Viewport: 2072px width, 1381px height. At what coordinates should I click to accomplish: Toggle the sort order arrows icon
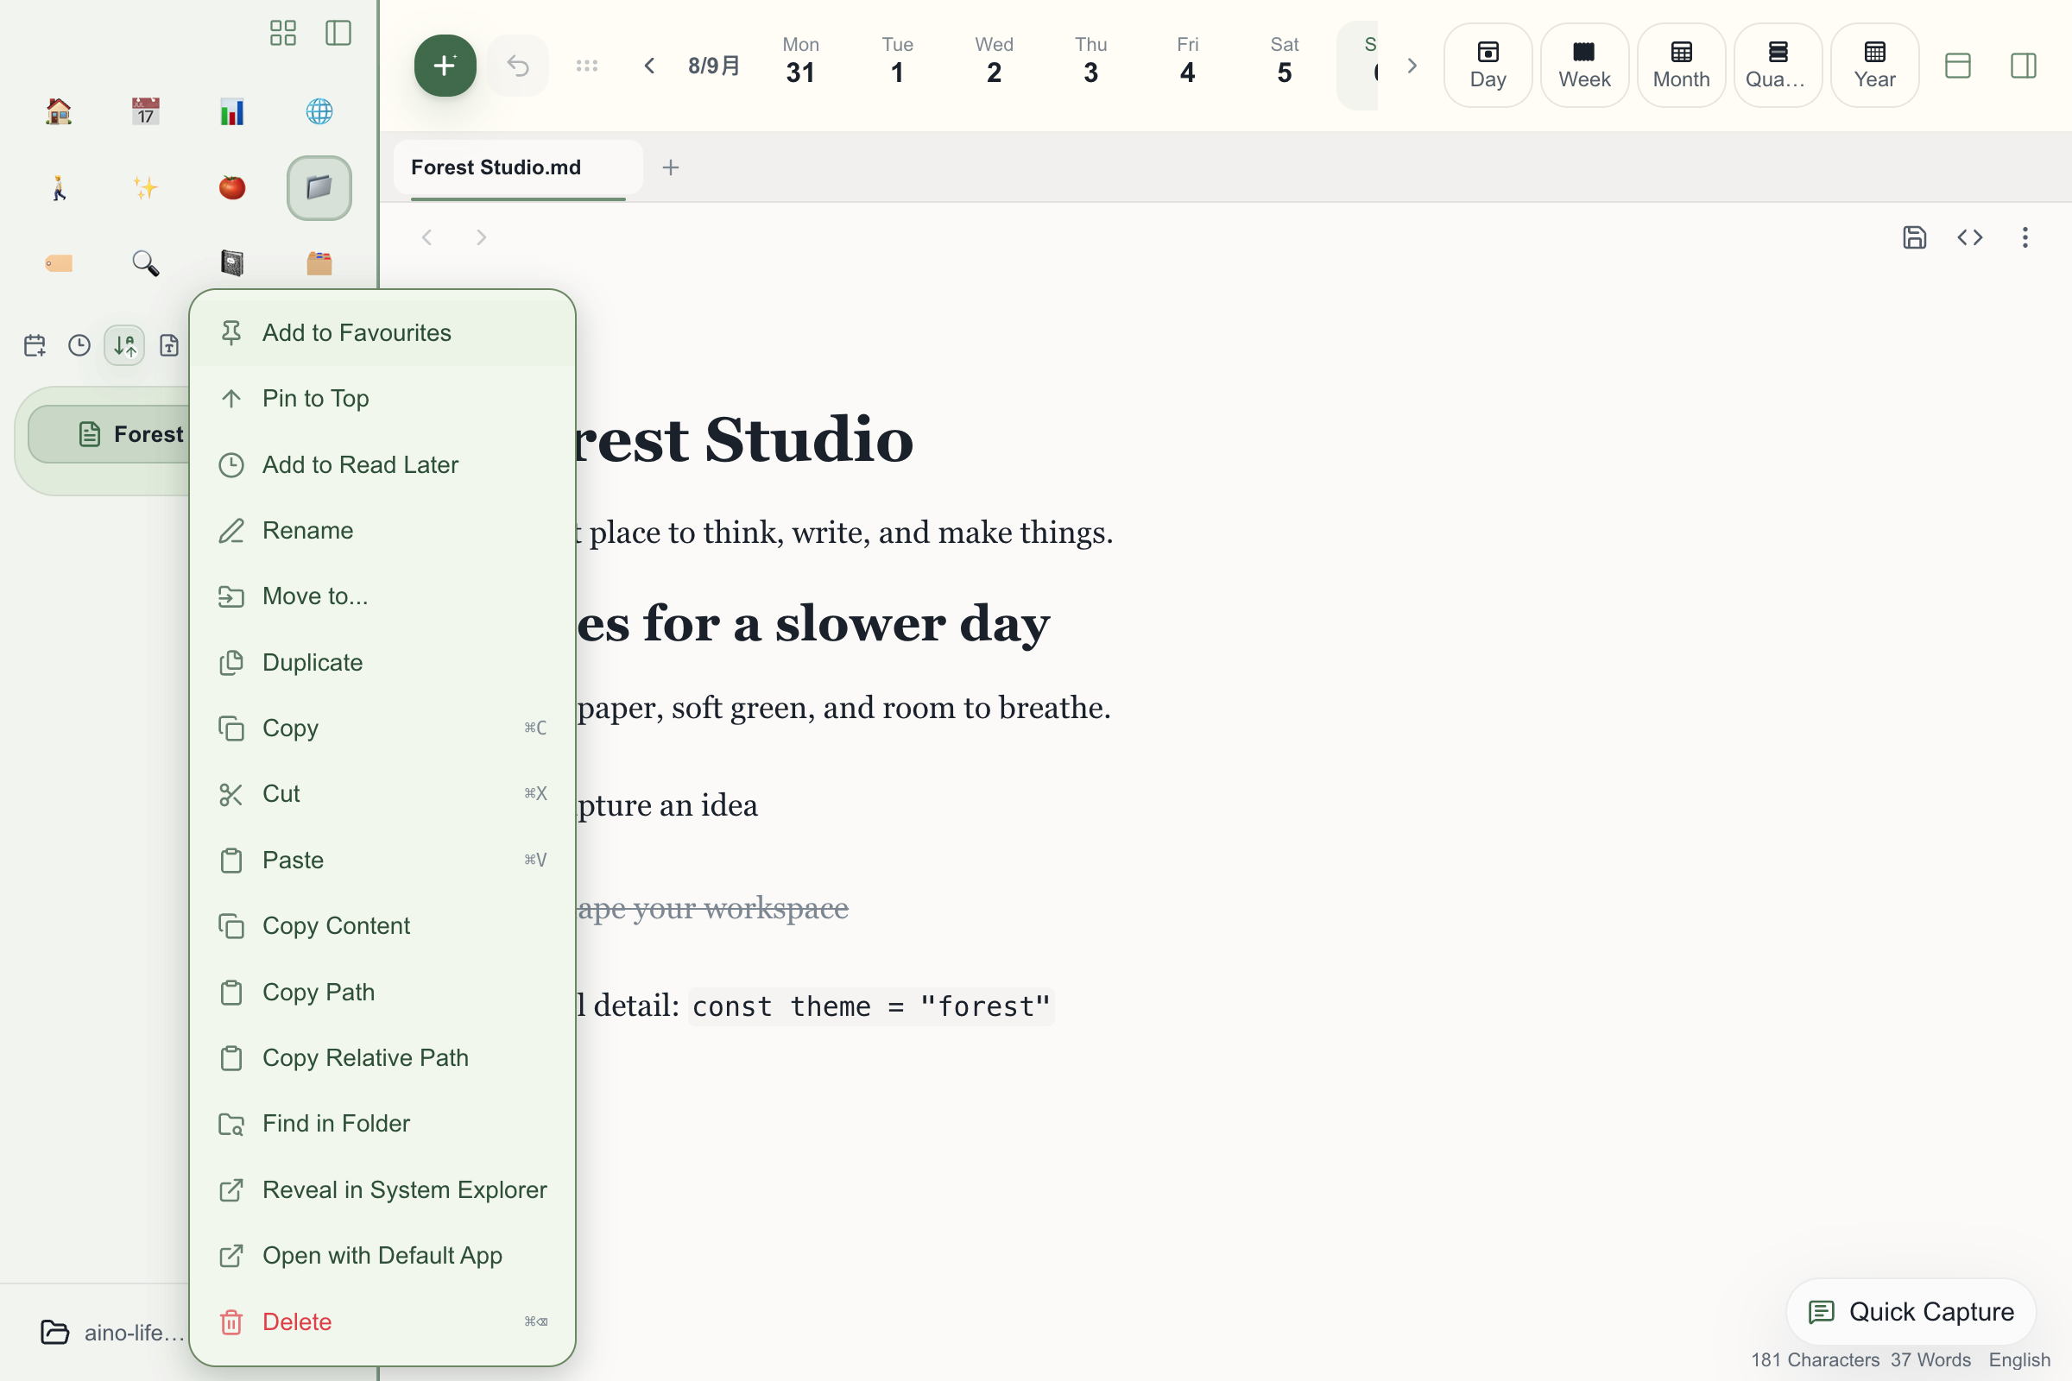(x=124, y=345)
